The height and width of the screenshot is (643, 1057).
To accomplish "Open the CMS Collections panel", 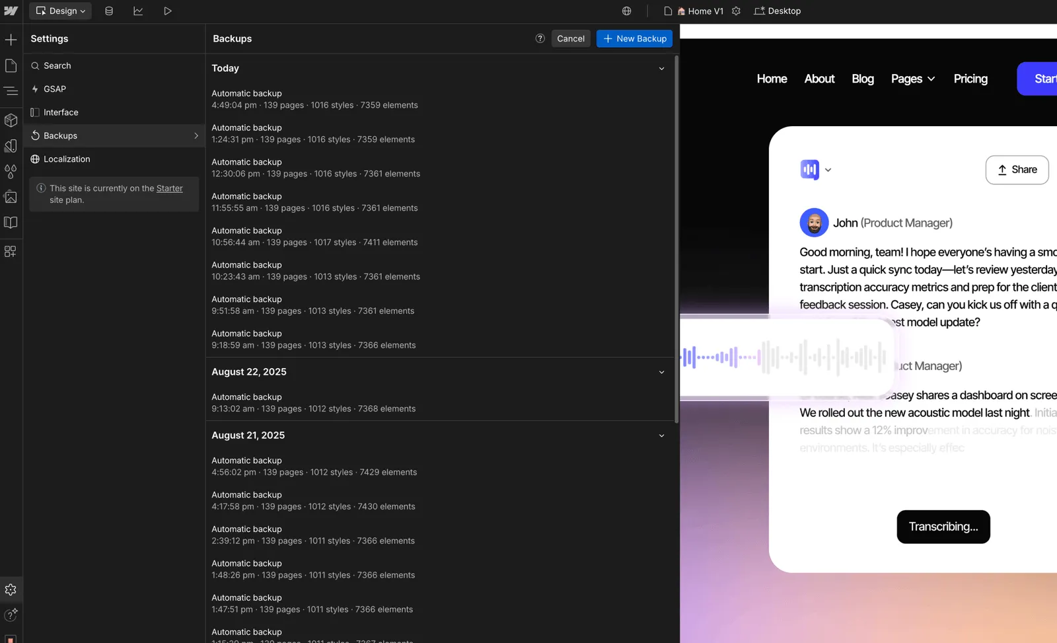I will [x=109, y=11].
